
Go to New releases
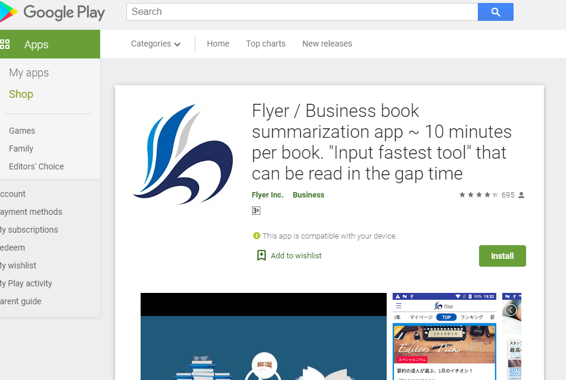(x=327, y=44)
